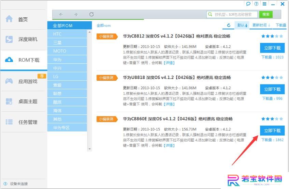This screenshot has height=189, width=289.
Task: Open title 华为C8812 深度OS v4.1.2
Action: (x=176, y=36)
